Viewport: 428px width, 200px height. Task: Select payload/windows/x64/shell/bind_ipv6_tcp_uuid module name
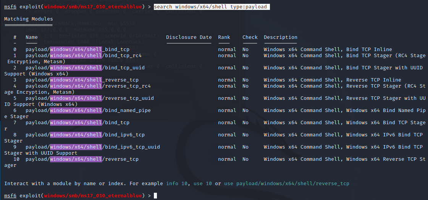93,147
